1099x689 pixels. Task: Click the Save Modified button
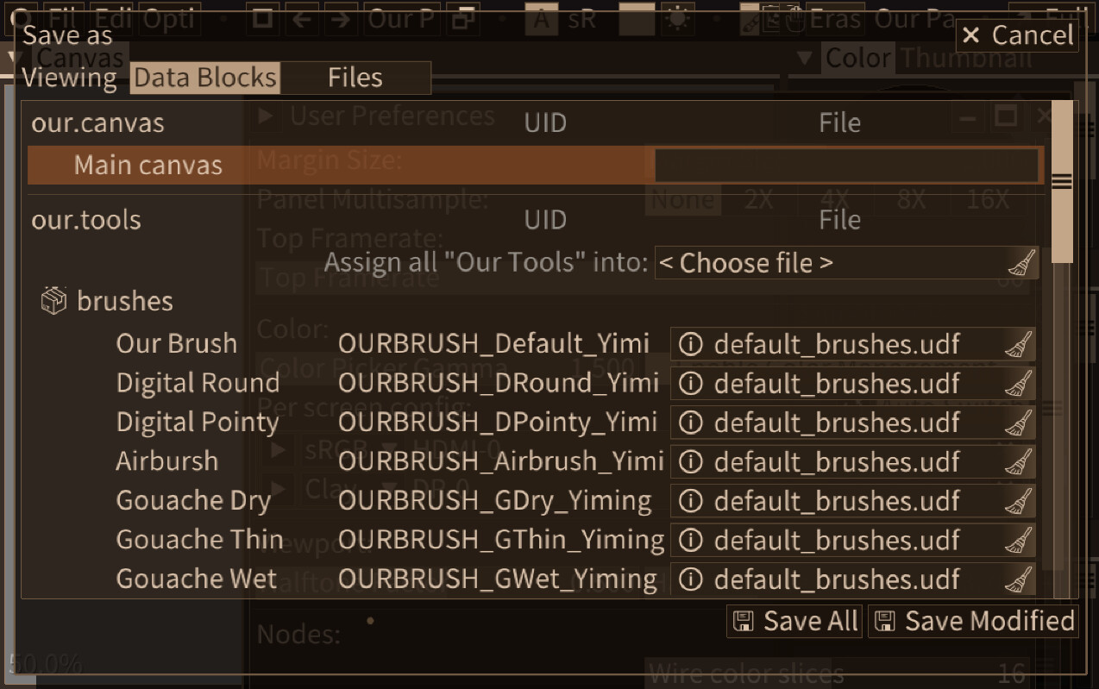pos(974,621)
